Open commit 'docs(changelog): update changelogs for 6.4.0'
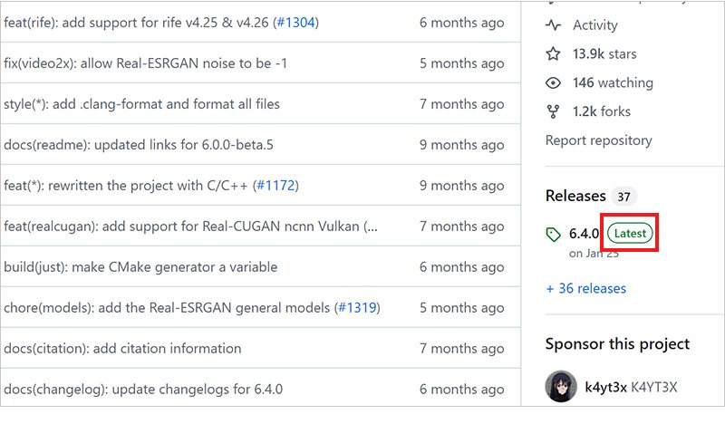Viewport: 725px width, 424px height. [143, 390]
